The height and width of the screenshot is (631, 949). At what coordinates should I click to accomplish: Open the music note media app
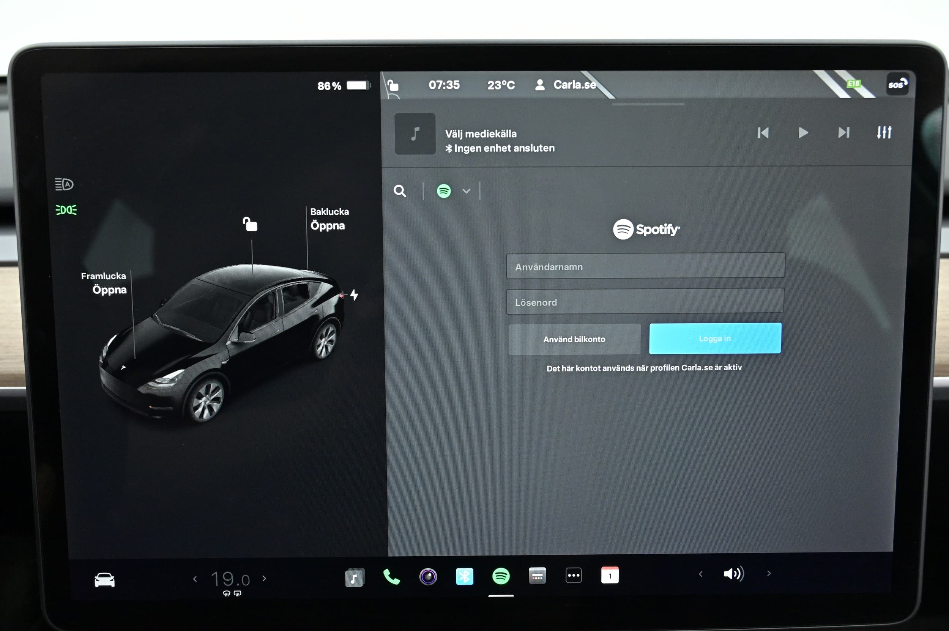[x=354, y=577]
